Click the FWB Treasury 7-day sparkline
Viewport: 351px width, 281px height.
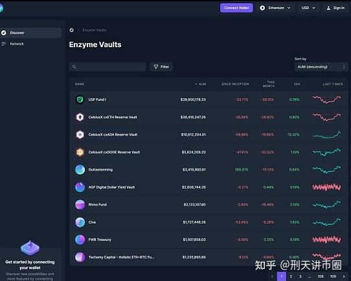[x=326, y=240]
